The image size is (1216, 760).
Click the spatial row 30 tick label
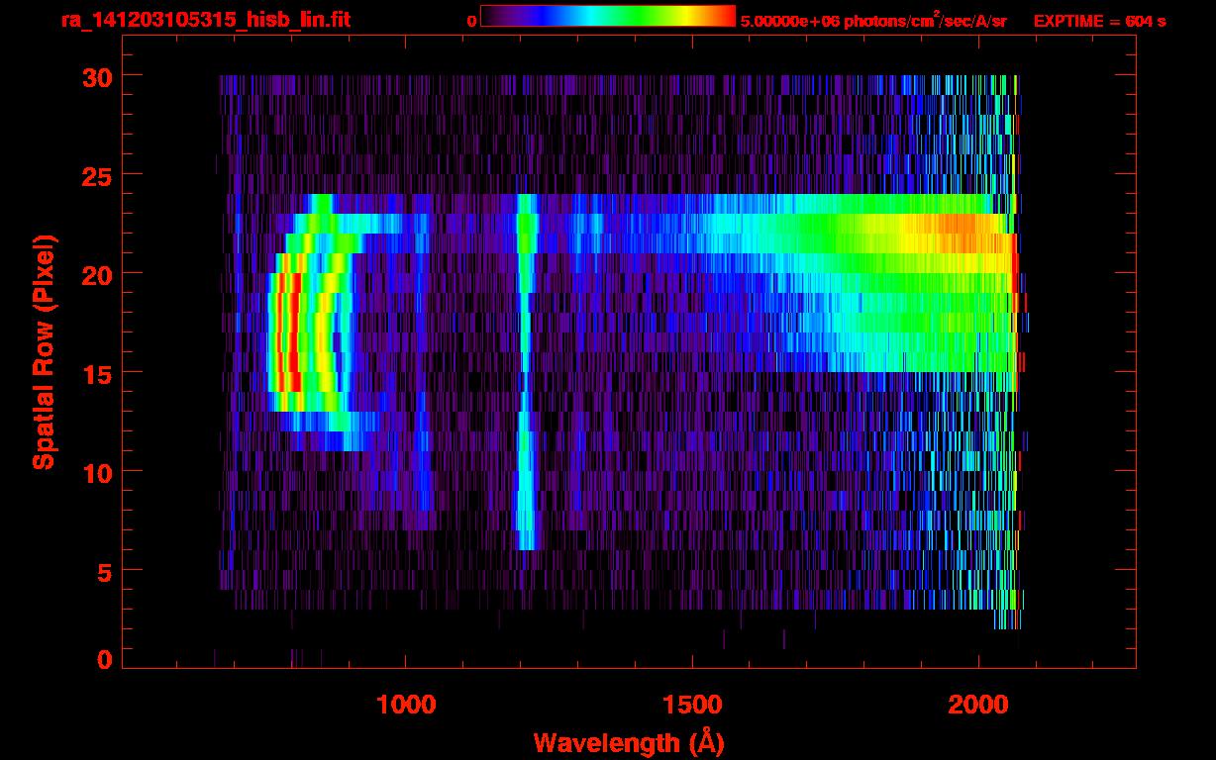click(x=96, y=76)
